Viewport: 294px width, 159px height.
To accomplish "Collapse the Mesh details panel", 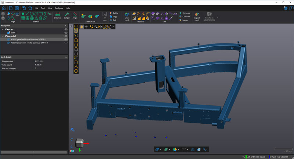I will click(x=66, y=57).
